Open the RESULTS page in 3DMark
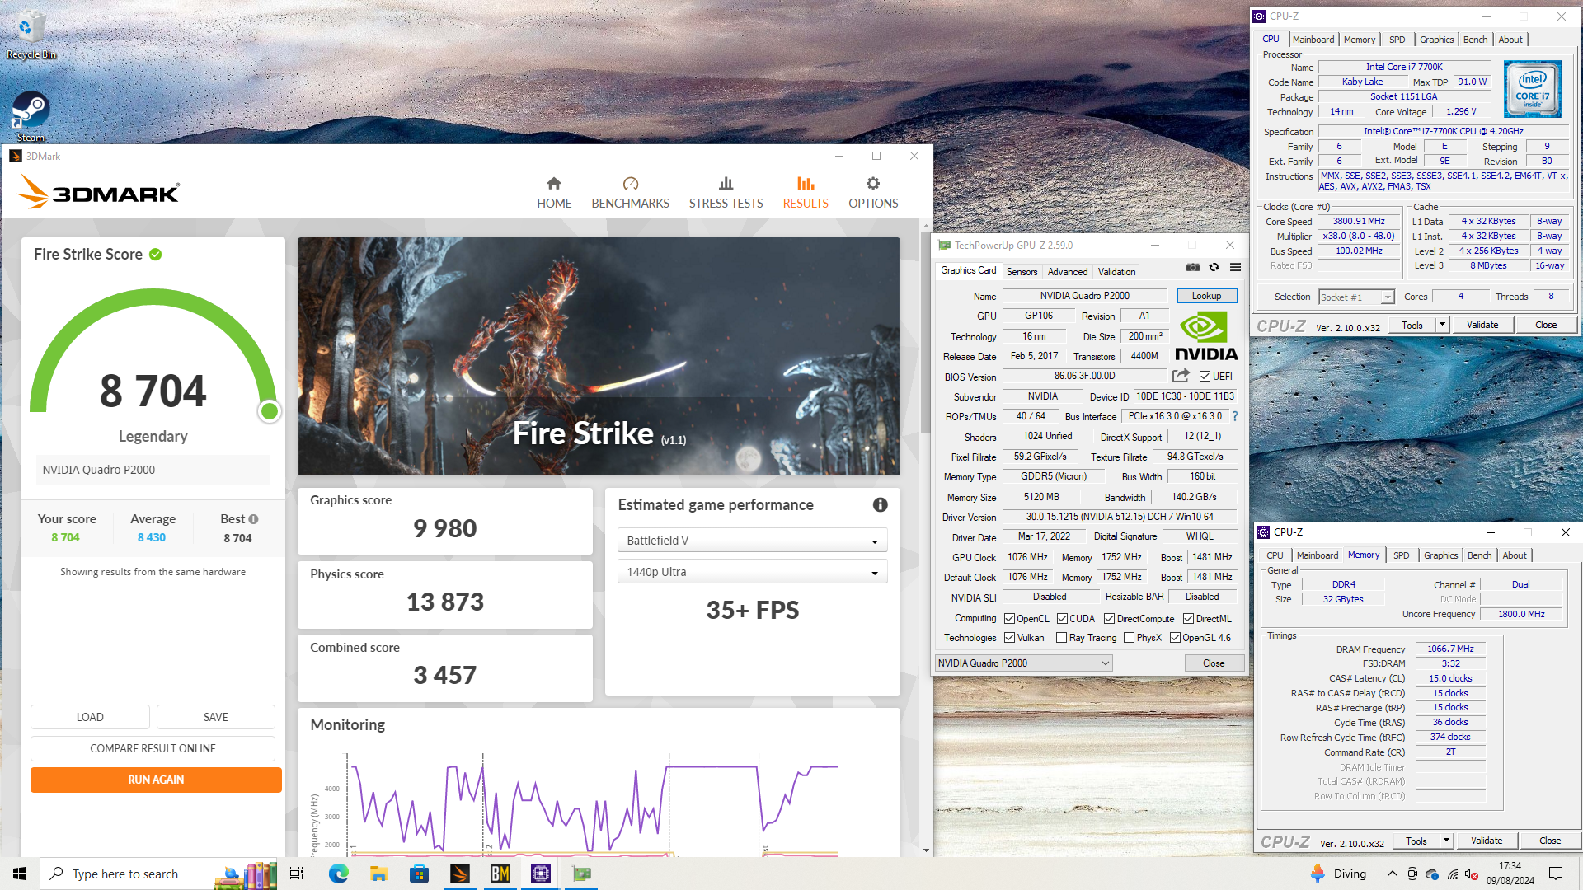Image resolution: width=1583 pixels, height=890 pixels. click(806, 193)
